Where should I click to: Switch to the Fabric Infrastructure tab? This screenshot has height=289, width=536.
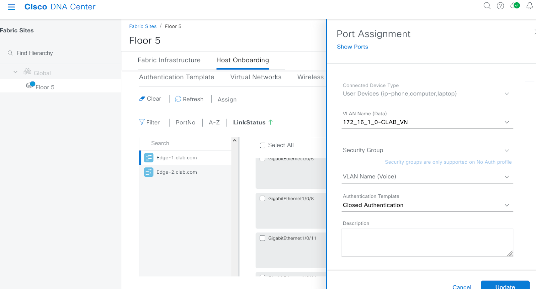[x=169, y=60]
